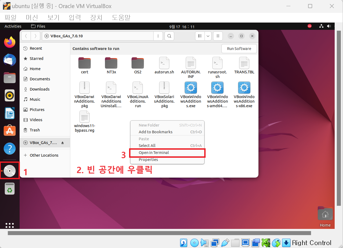Open the VirtualBox 파일 menu
Viewport: 343px width, 248px height.
point(10,18)
